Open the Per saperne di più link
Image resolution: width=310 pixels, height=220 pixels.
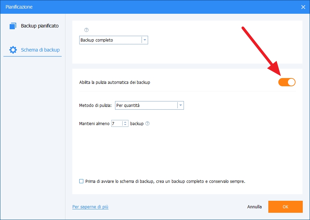coord(90,207)
